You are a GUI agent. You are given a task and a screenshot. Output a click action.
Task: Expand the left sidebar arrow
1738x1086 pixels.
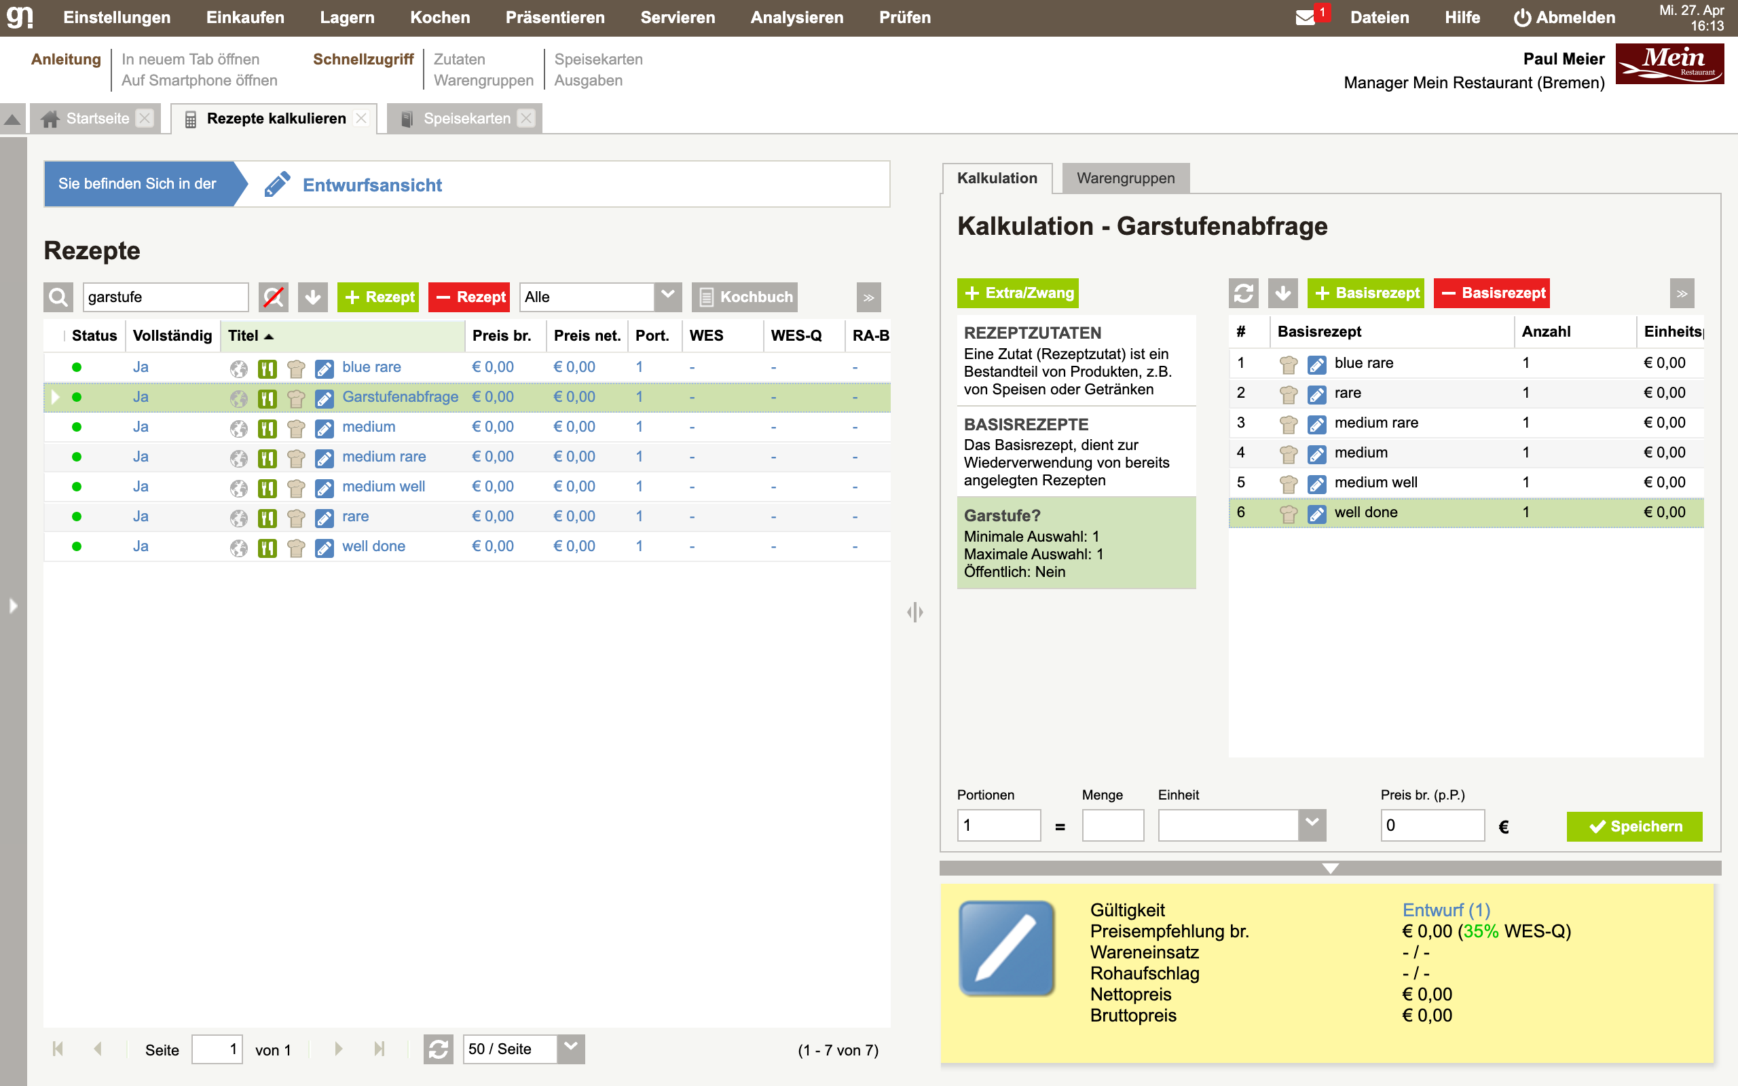(13, 605)
